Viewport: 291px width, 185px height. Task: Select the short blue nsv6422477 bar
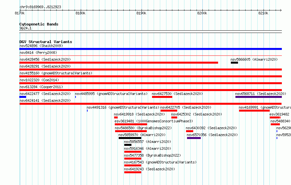(23, 97)
